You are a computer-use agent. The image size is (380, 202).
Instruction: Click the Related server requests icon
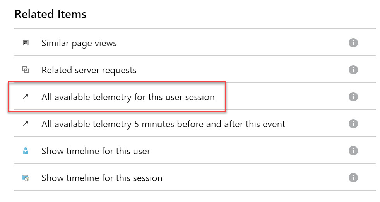coord(26,70)
